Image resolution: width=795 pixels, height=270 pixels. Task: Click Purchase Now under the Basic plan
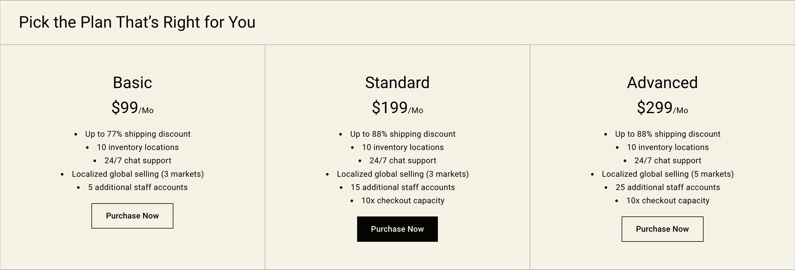[132, 216]
